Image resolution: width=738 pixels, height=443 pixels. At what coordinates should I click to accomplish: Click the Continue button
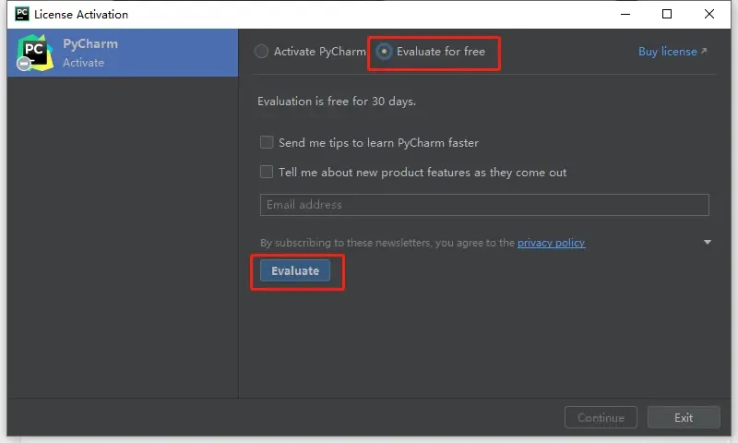601,418
